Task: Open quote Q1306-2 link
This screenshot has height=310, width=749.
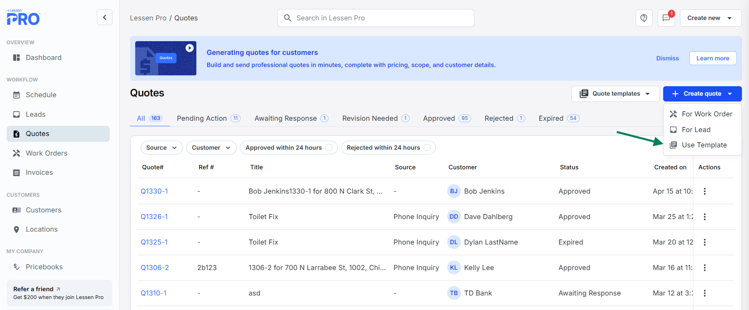Action: click(154, 268)
